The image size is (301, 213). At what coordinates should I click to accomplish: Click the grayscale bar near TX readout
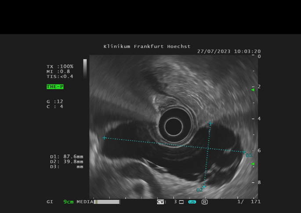85,69
